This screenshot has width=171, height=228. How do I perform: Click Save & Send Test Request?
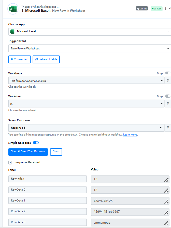click(28, 152)
